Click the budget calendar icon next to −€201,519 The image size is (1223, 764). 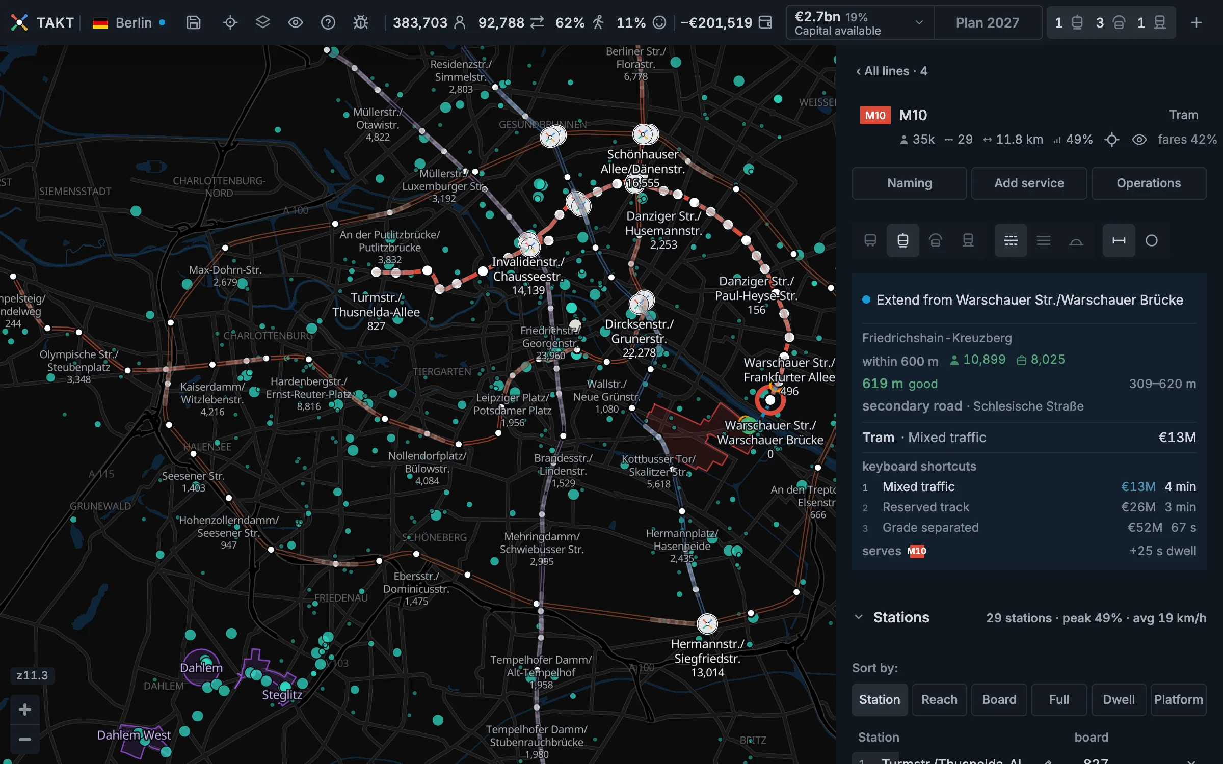click(765, 22)
